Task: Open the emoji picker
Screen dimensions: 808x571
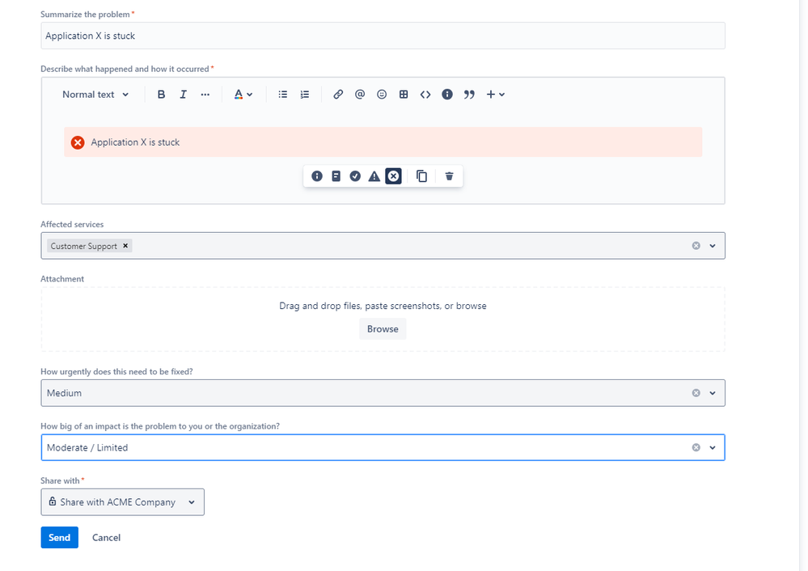Action: point(382,95)
